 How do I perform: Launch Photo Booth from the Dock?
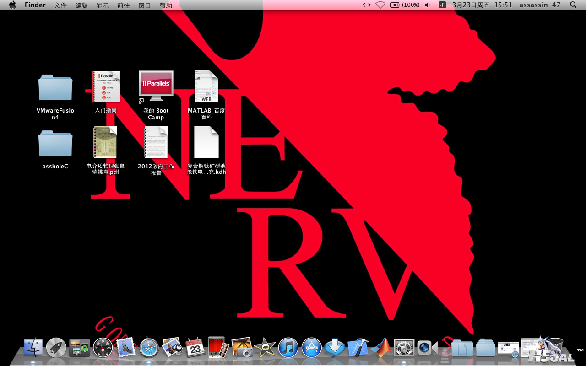[219, 348]
